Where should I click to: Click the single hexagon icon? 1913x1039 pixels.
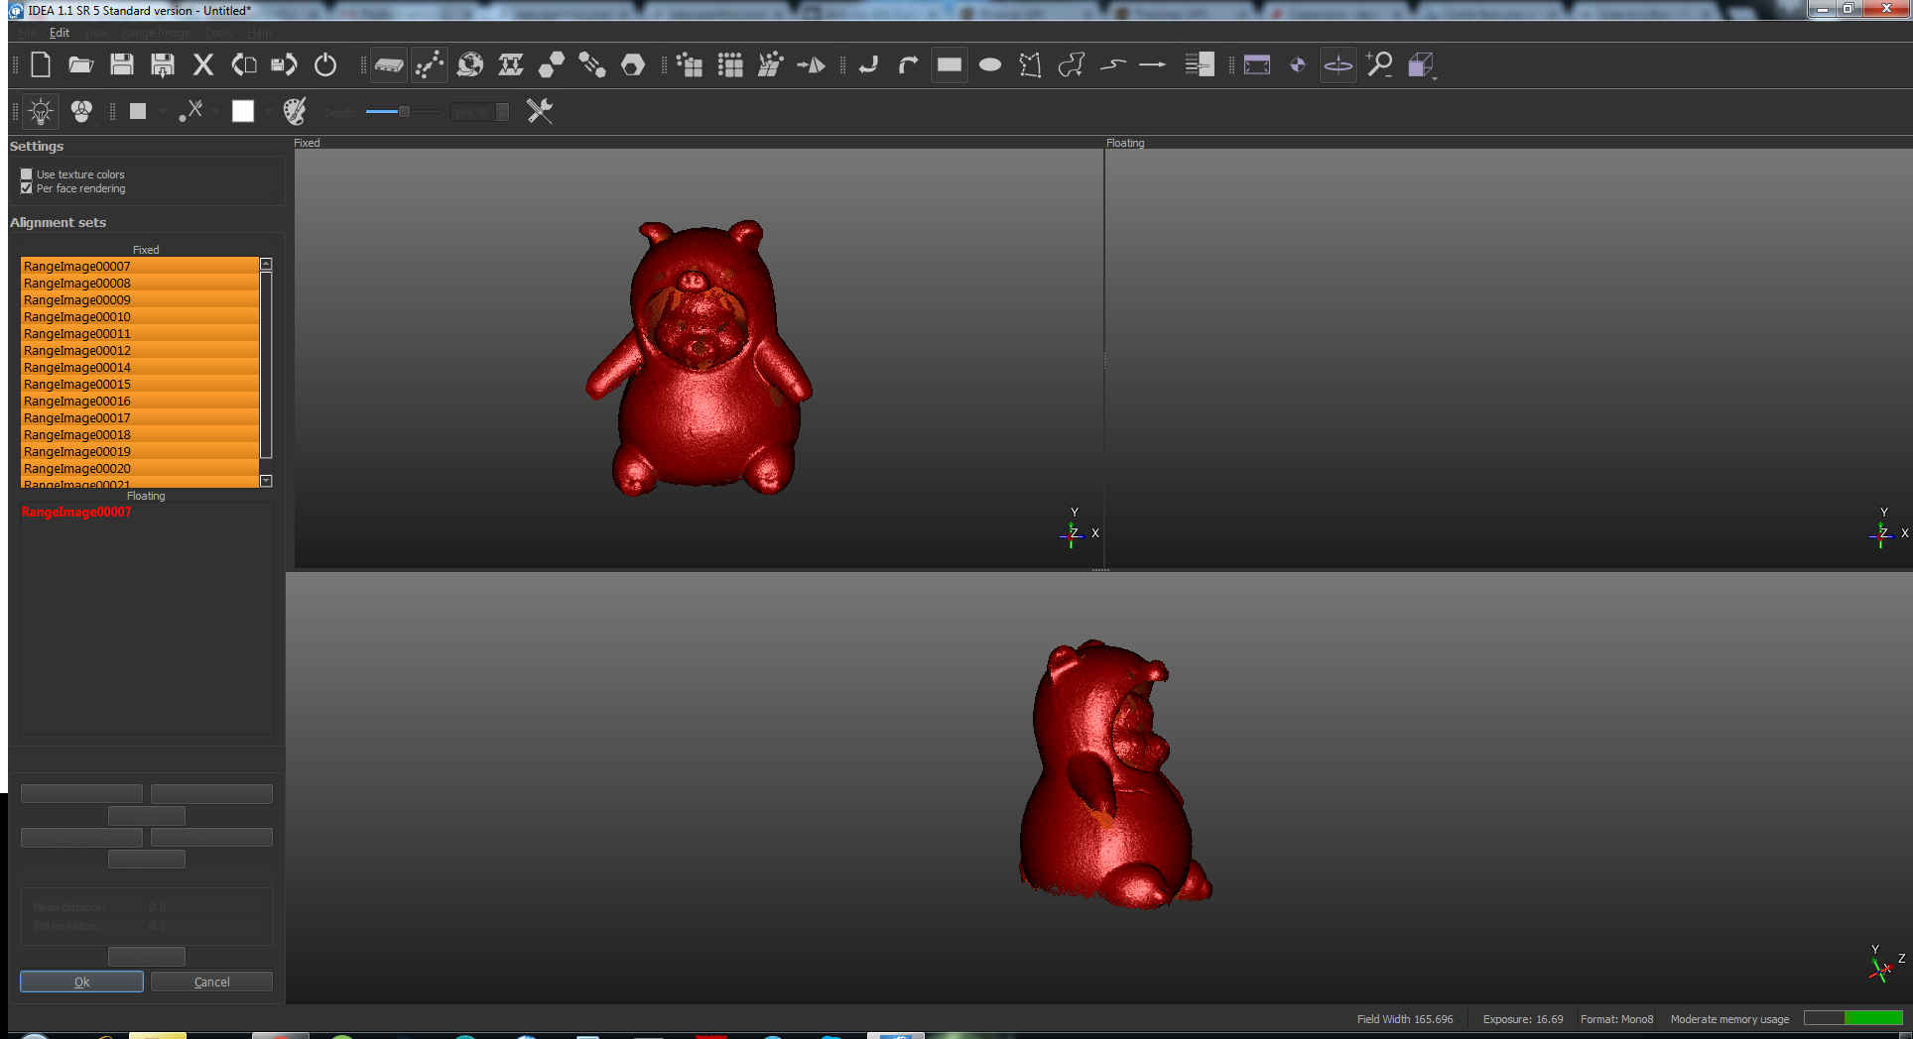(633, 65)
